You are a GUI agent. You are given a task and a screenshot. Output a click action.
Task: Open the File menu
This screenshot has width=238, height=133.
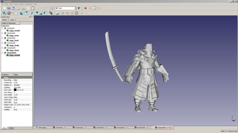point(2,4)
